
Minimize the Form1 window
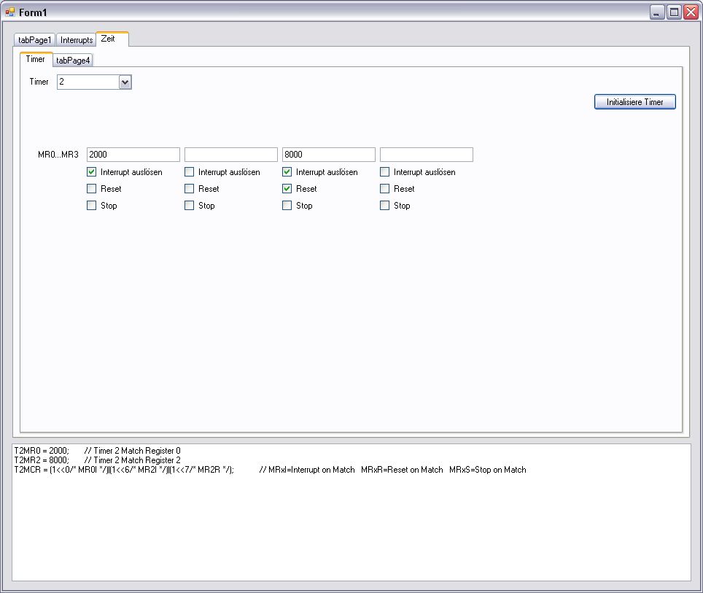tap(657, 12)
